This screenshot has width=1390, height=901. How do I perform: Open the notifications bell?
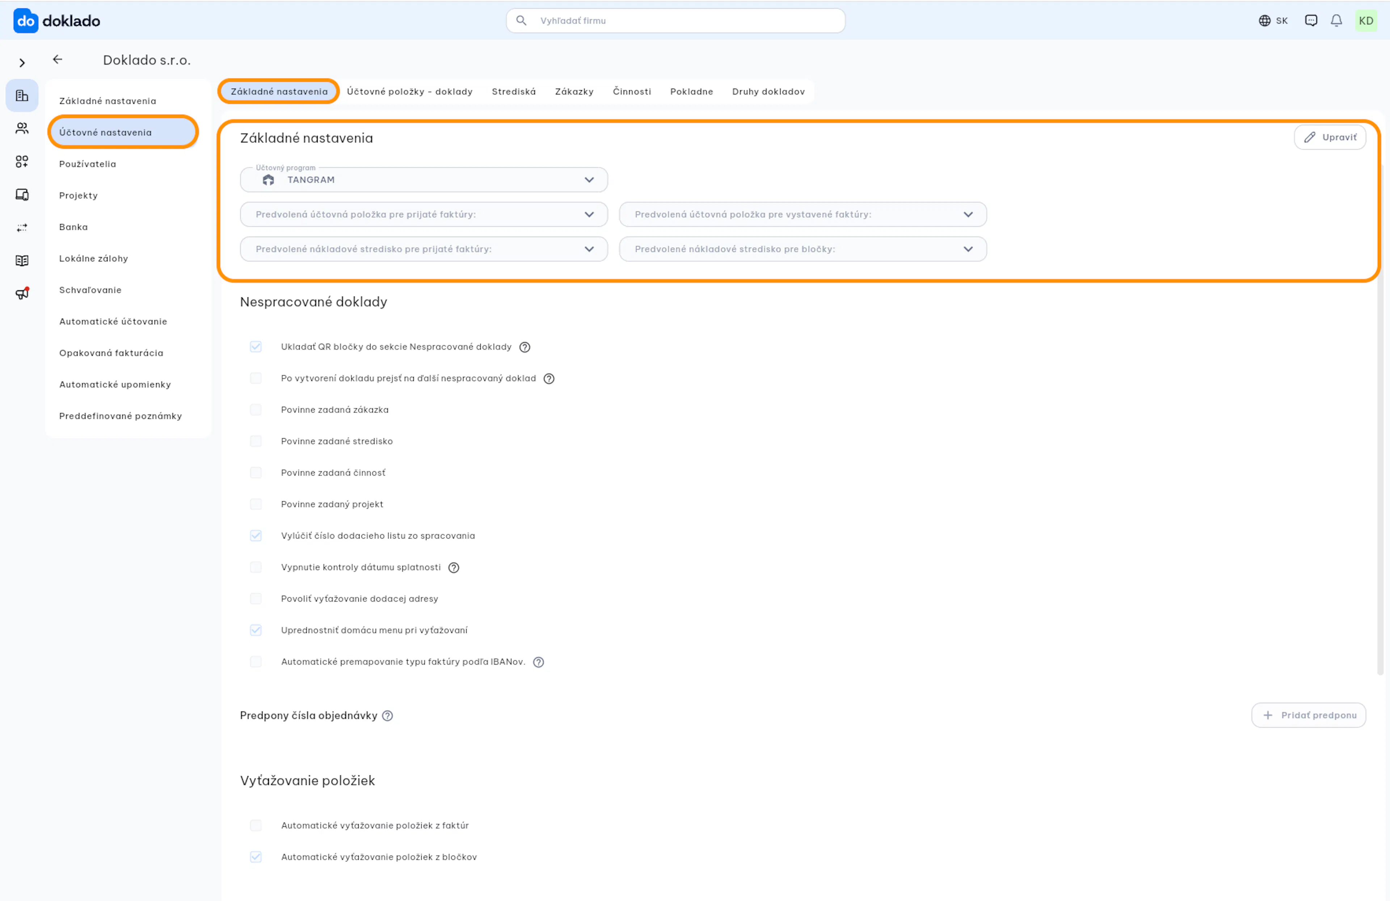click(1336, 20)
